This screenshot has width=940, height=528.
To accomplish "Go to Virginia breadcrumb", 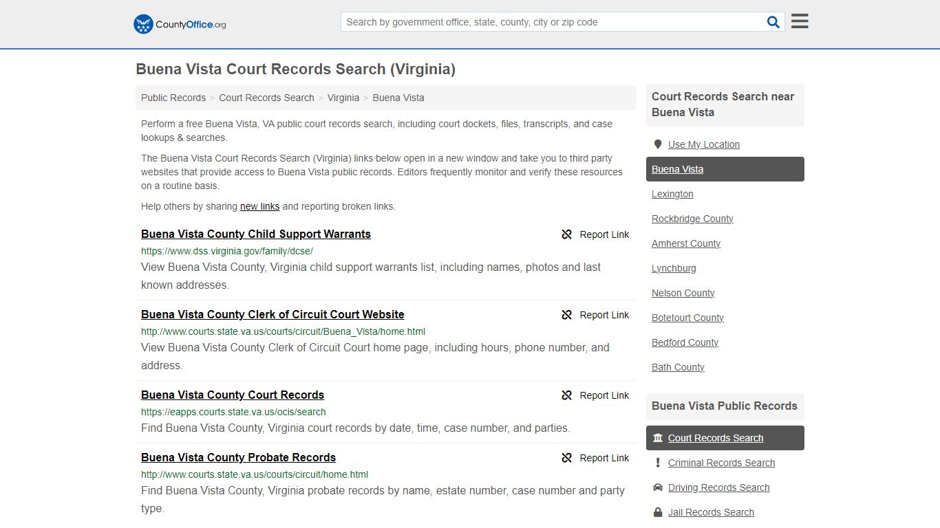I will (x=343, y=98).
